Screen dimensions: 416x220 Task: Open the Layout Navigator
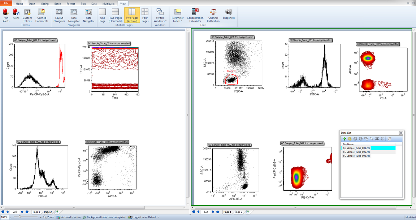(59, 15)
